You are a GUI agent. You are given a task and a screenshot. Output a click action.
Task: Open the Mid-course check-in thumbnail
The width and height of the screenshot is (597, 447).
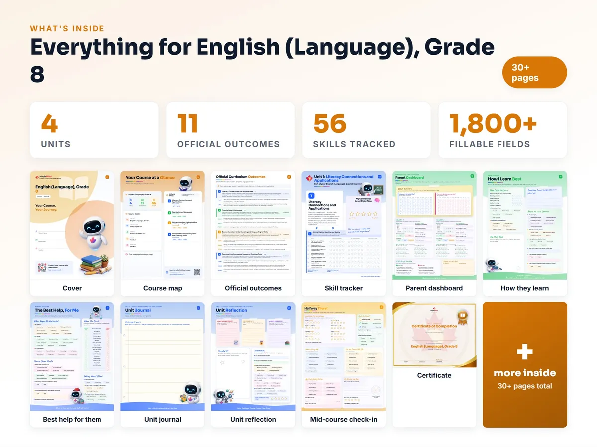point(344,357)
